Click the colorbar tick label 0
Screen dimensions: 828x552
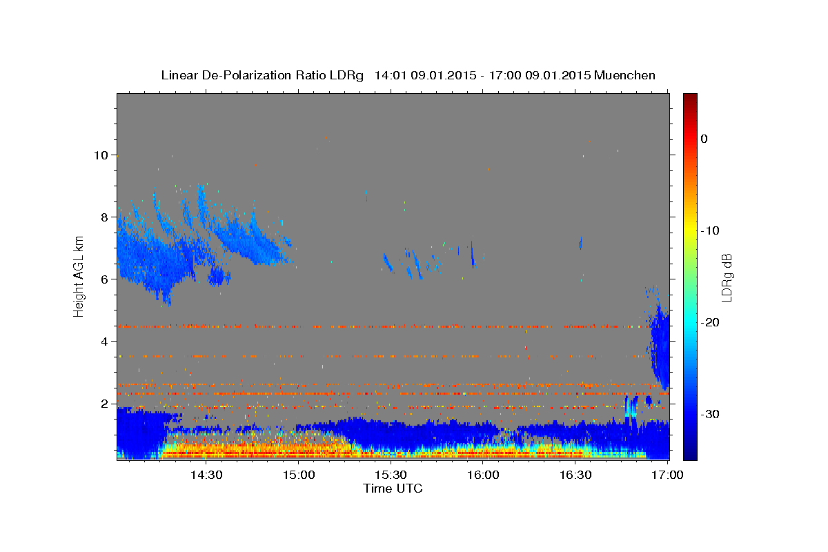point(704,139)
